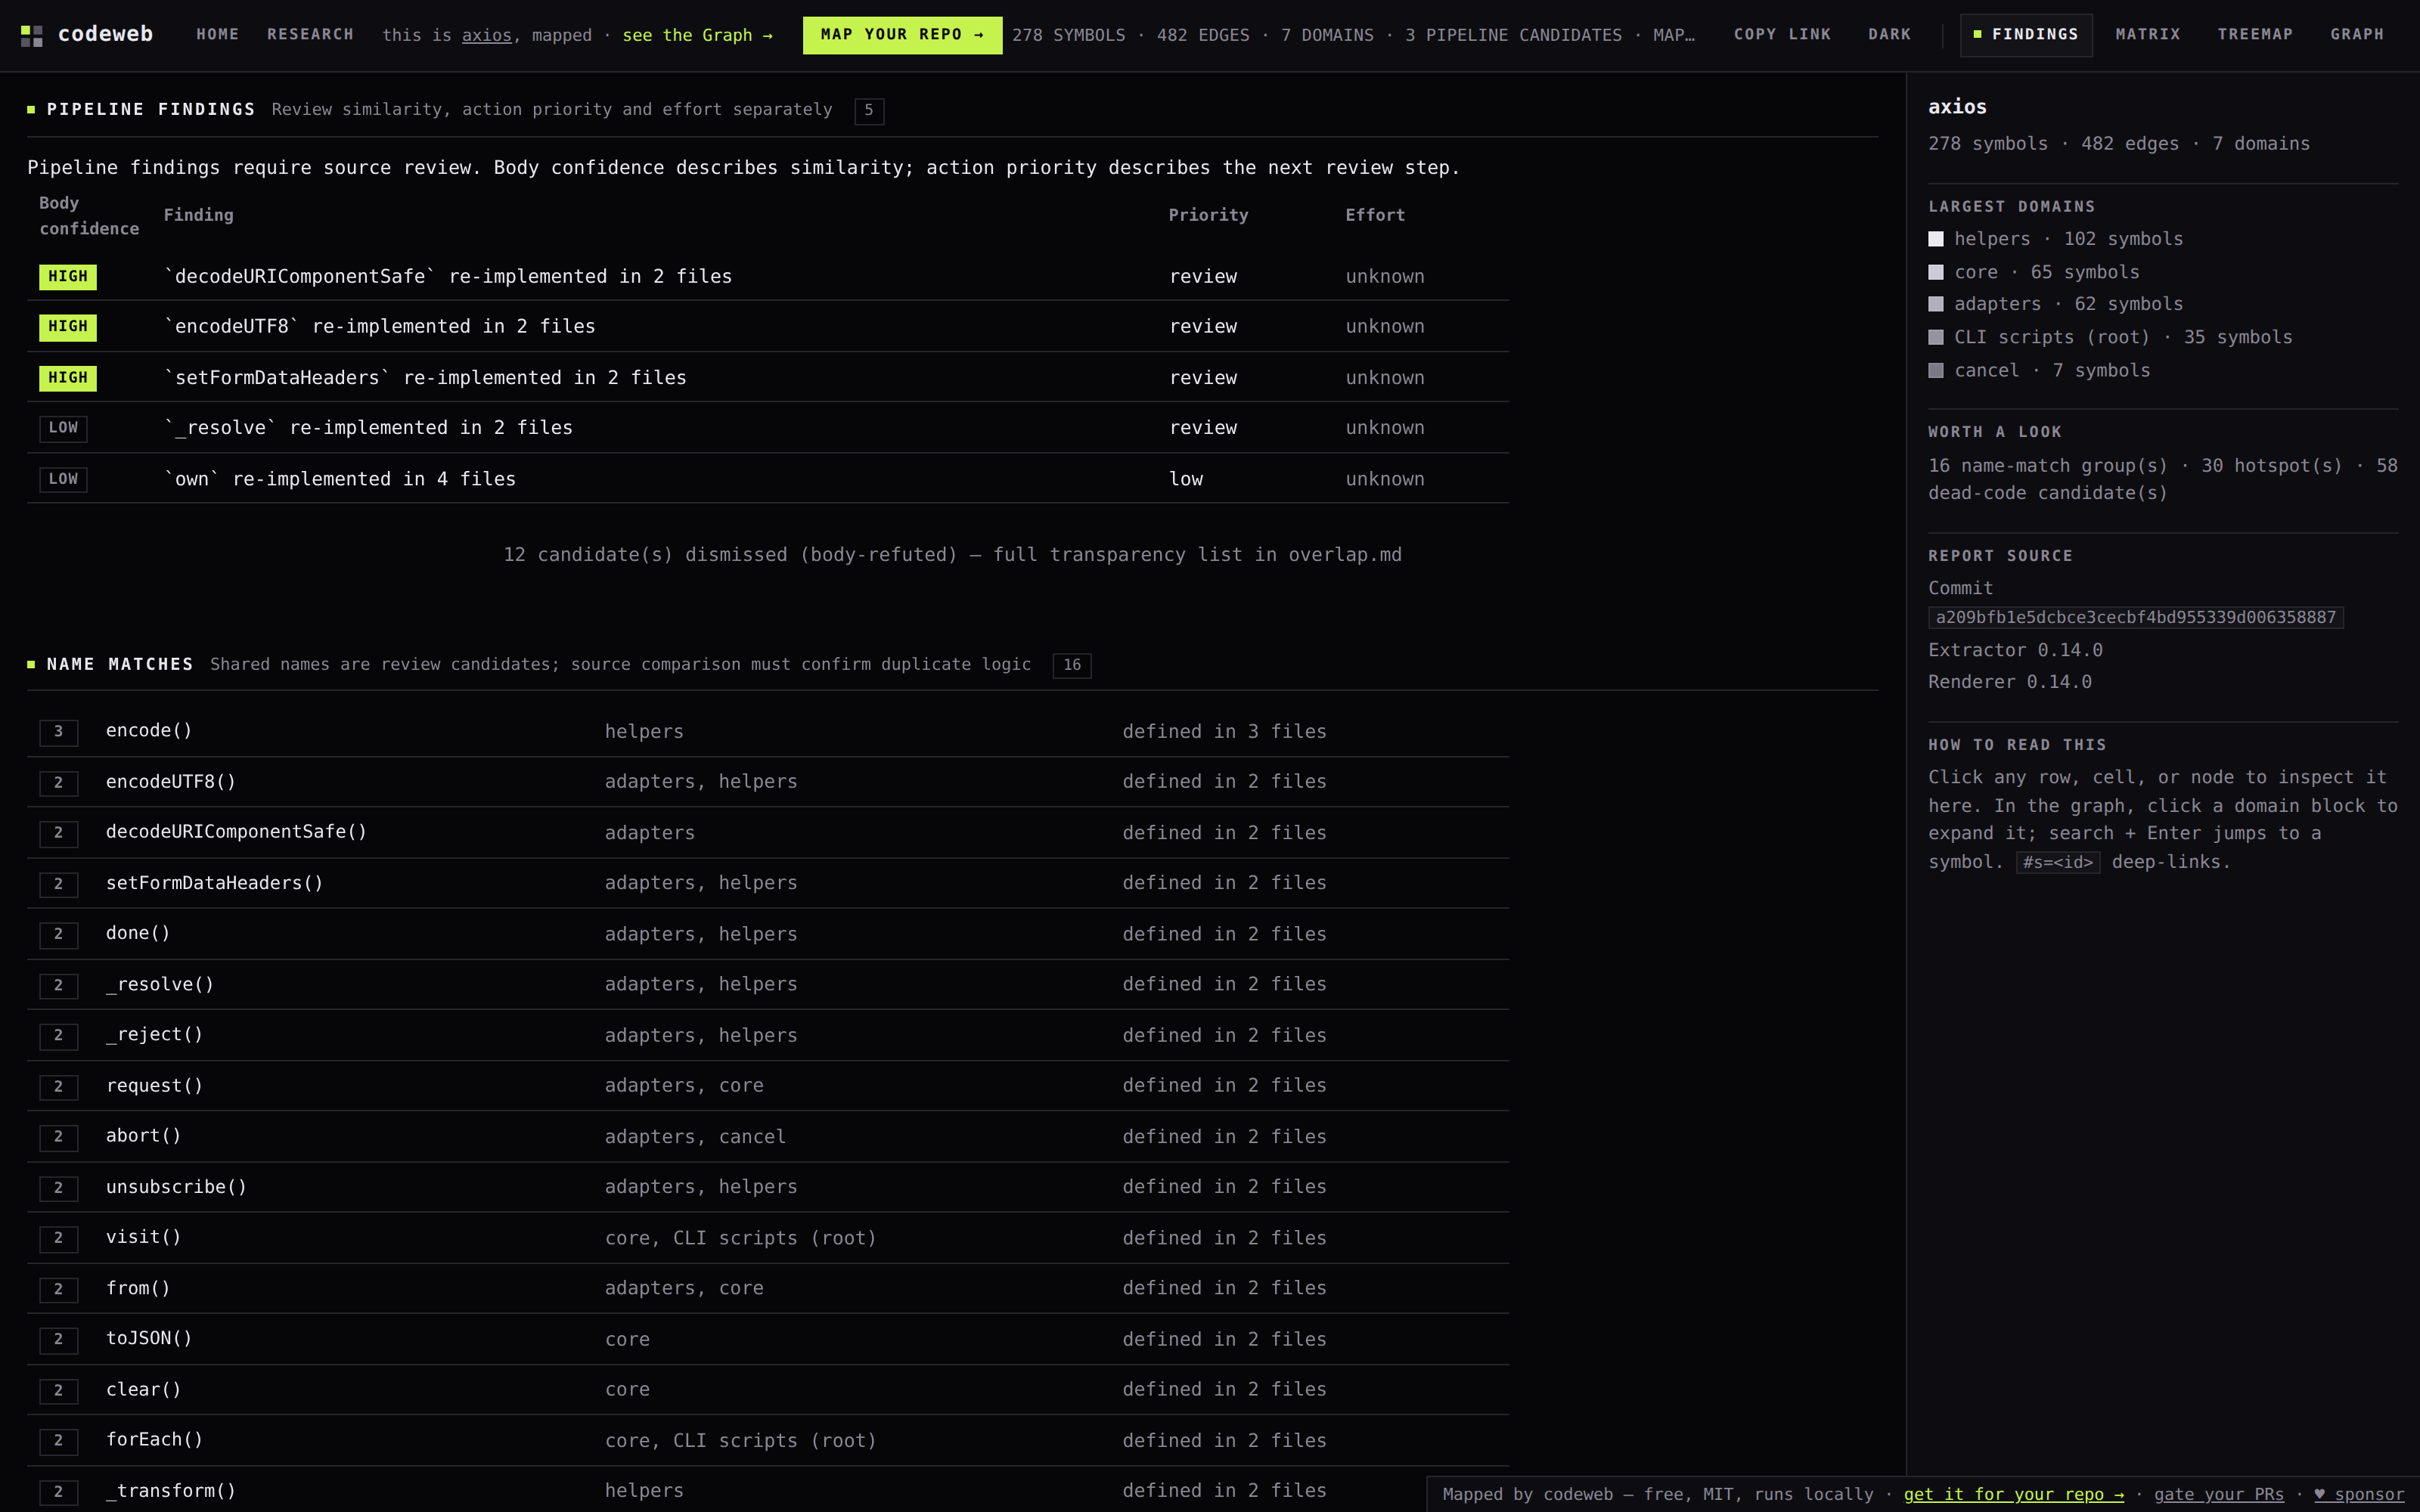Open the encodeUTF8 re-implemented finding row
Viewport: 2420px width, 1512px height.
pyautogui.click(x=768, y=326)
